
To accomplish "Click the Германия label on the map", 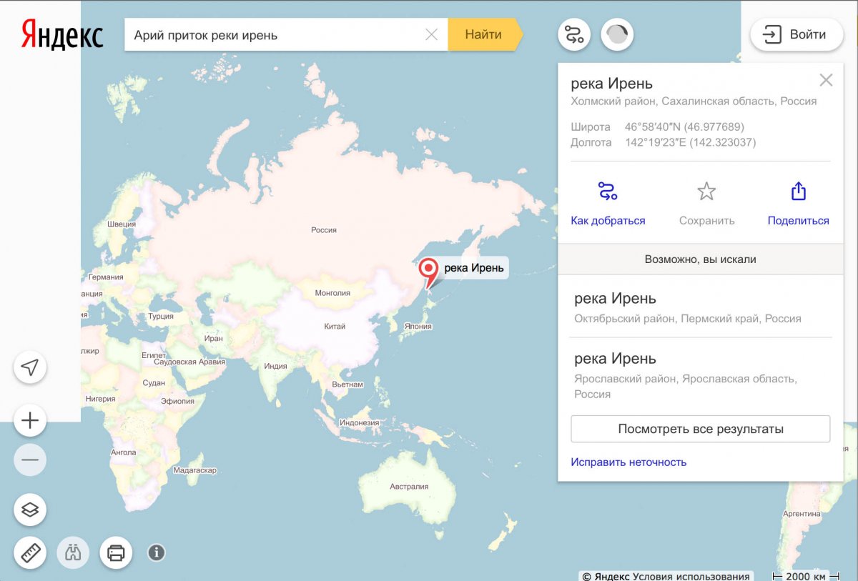I will pos(107,277).
